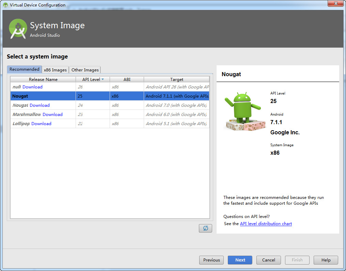Click the x86 ABI cell in Marshmallow row
The image size is (346, 271).
(x=127, y=114)
